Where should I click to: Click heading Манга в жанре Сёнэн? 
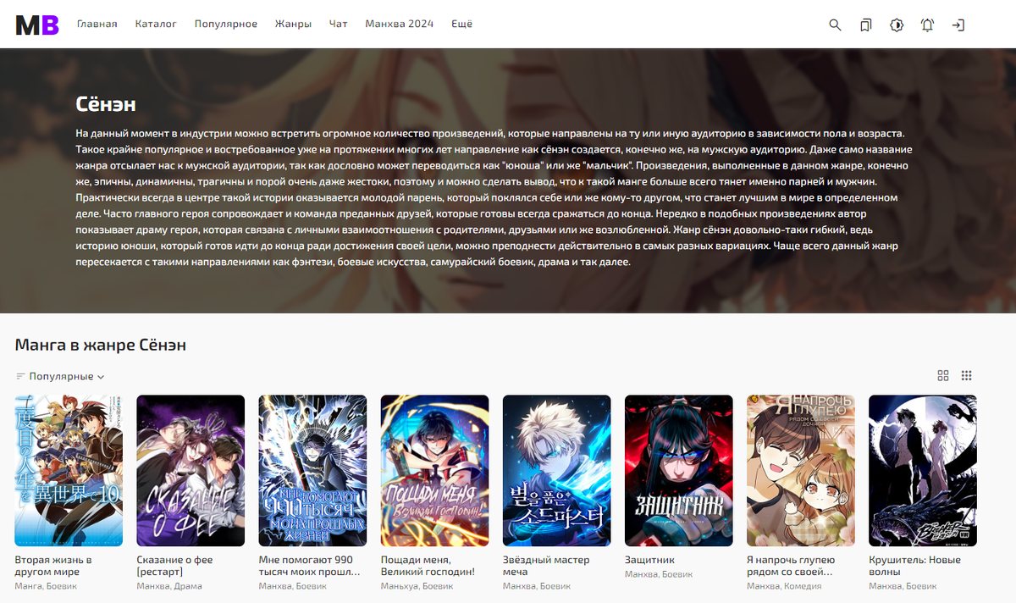click(x=101, y=345)
